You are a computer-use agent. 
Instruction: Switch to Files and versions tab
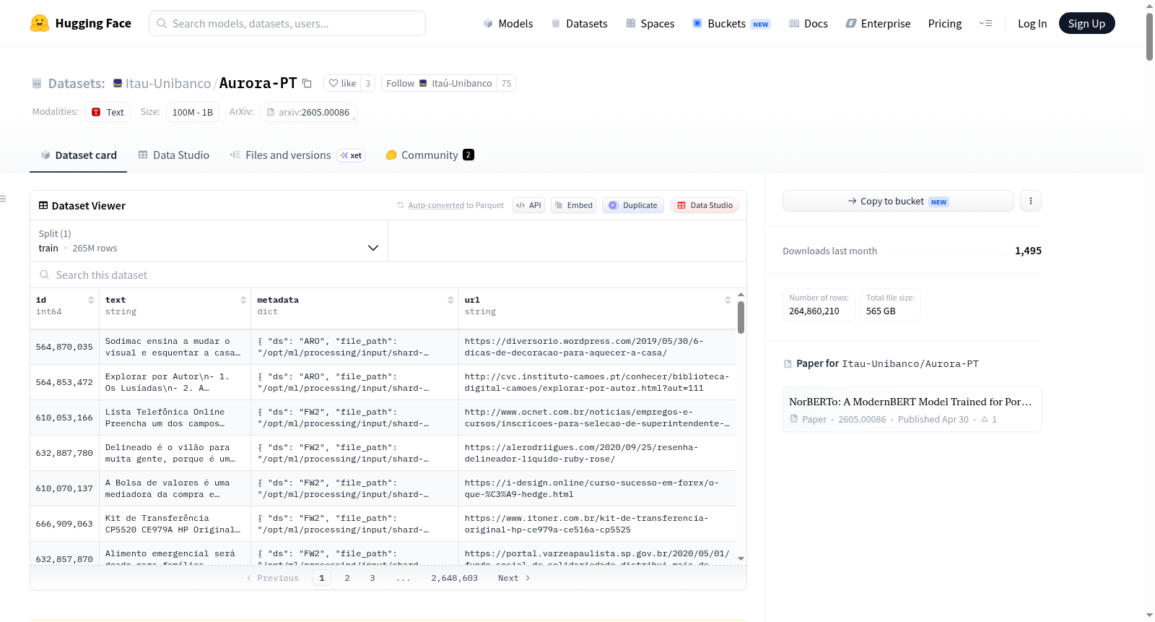pos(297,155)
